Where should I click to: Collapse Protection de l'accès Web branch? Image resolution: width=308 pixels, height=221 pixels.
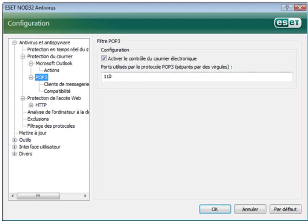click(x=23, y=98)
